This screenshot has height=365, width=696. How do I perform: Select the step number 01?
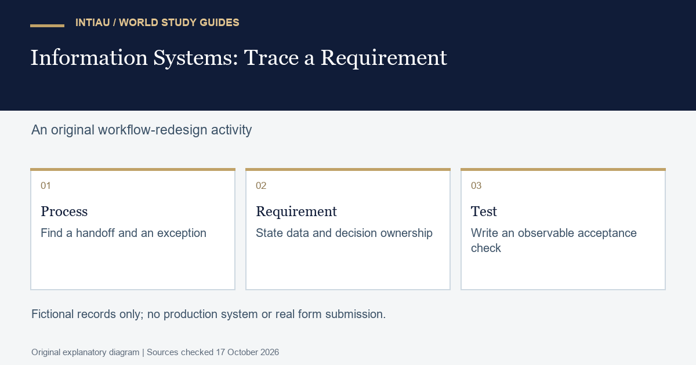(x=46, y=185)
